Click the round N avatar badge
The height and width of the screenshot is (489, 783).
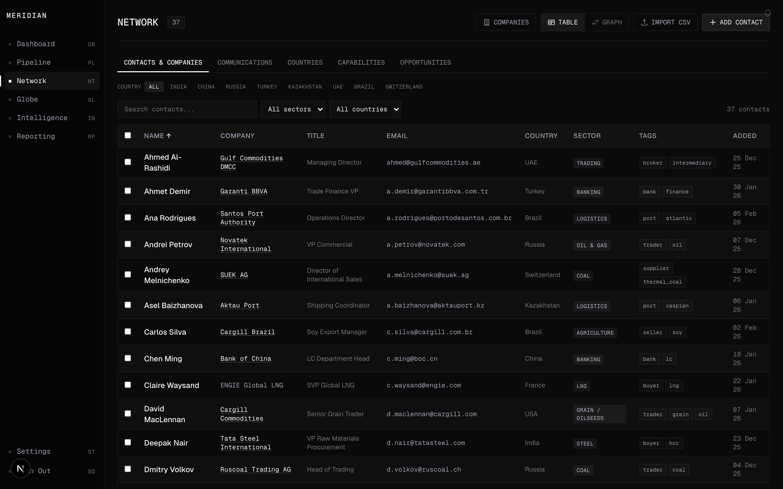tap(20, 468)
